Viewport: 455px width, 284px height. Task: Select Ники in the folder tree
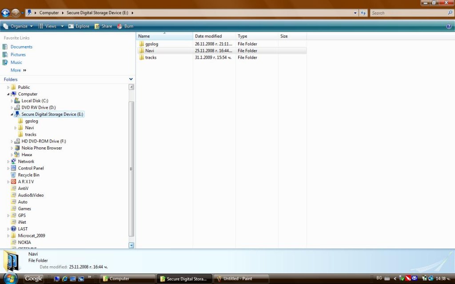coord(27,155)
